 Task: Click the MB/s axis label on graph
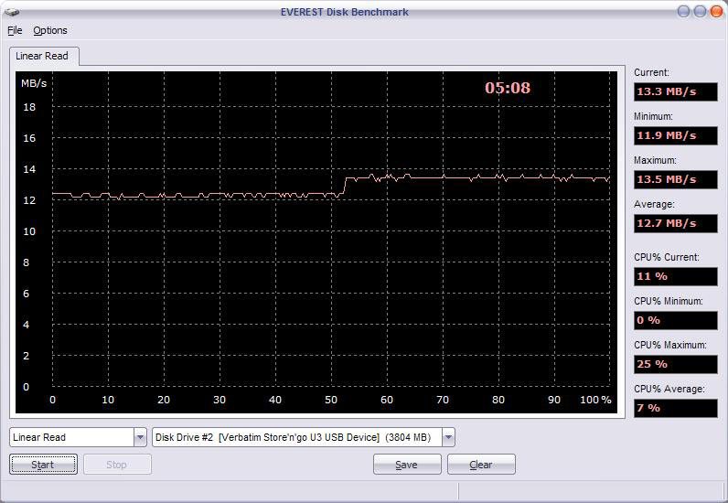[34, 83]
